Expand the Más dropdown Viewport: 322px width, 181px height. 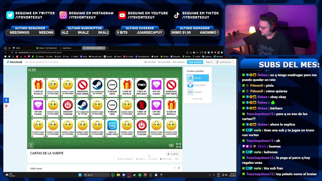click(177, 159)
